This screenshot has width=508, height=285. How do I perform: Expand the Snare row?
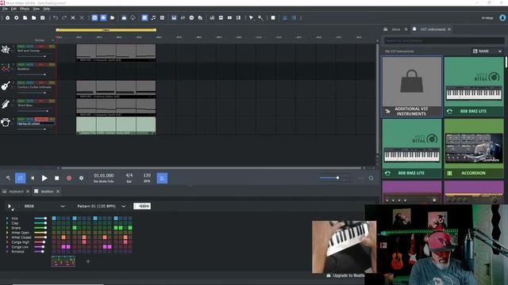(x=7, y=228)
